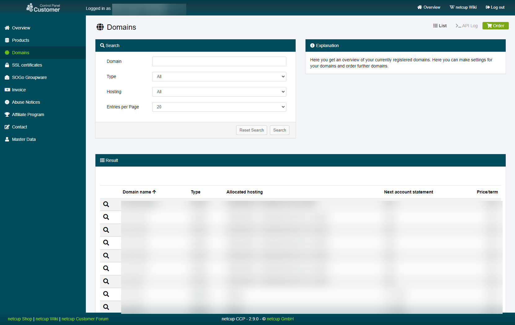Open netcup Wiki from top bar
The height and width of the screenshot is (325, 515).
(x=463, y=7)
